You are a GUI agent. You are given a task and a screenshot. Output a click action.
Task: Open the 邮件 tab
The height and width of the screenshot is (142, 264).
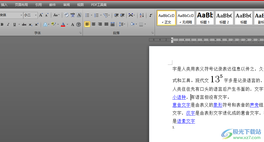click(52, 5)
